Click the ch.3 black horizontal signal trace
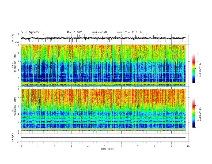The image size is (212, 164). click(x=103, y=137)
